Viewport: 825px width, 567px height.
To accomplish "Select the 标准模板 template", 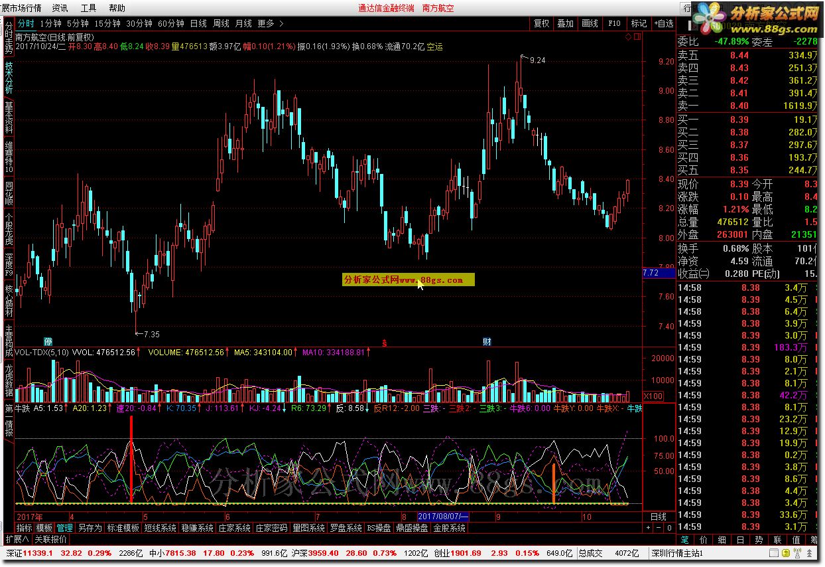I will 123,528.
